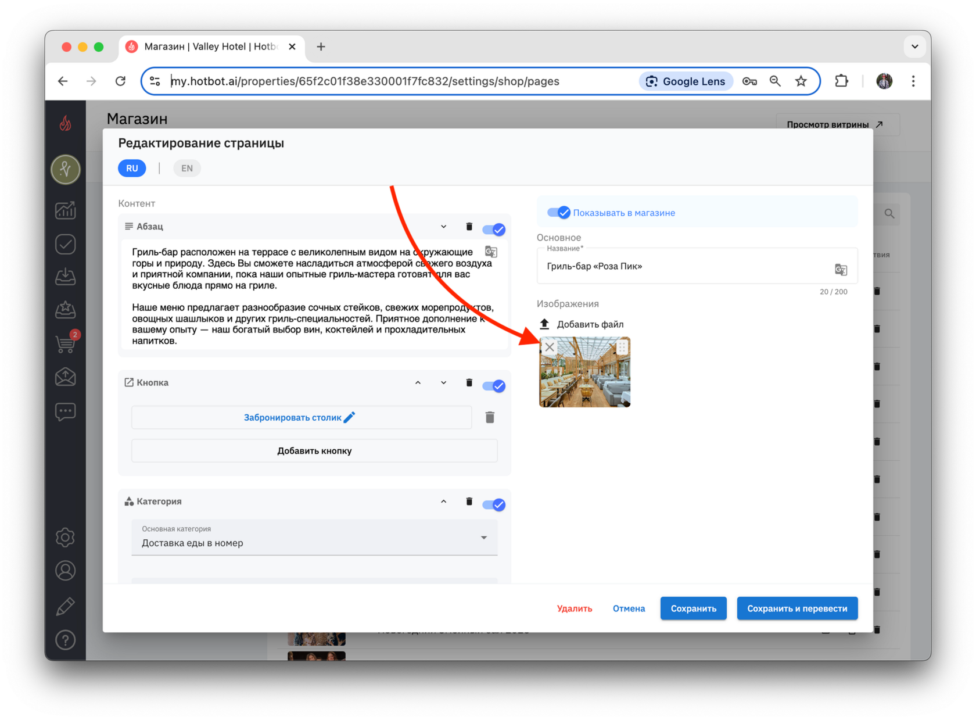Click the Сохранить button
The height and width of the screenshot is (720, 976).
pos(693,608)
